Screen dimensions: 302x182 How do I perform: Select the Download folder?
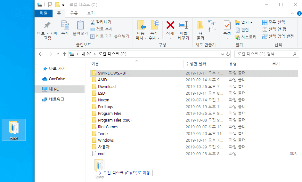(194, 87)
